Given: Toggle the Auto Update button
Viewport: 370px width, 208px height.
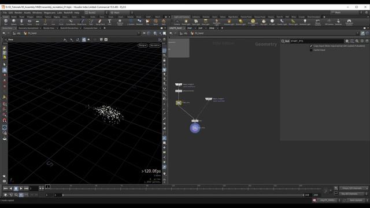Looking at the screenshot, I should pyautogui.click(x=356, y=200).
